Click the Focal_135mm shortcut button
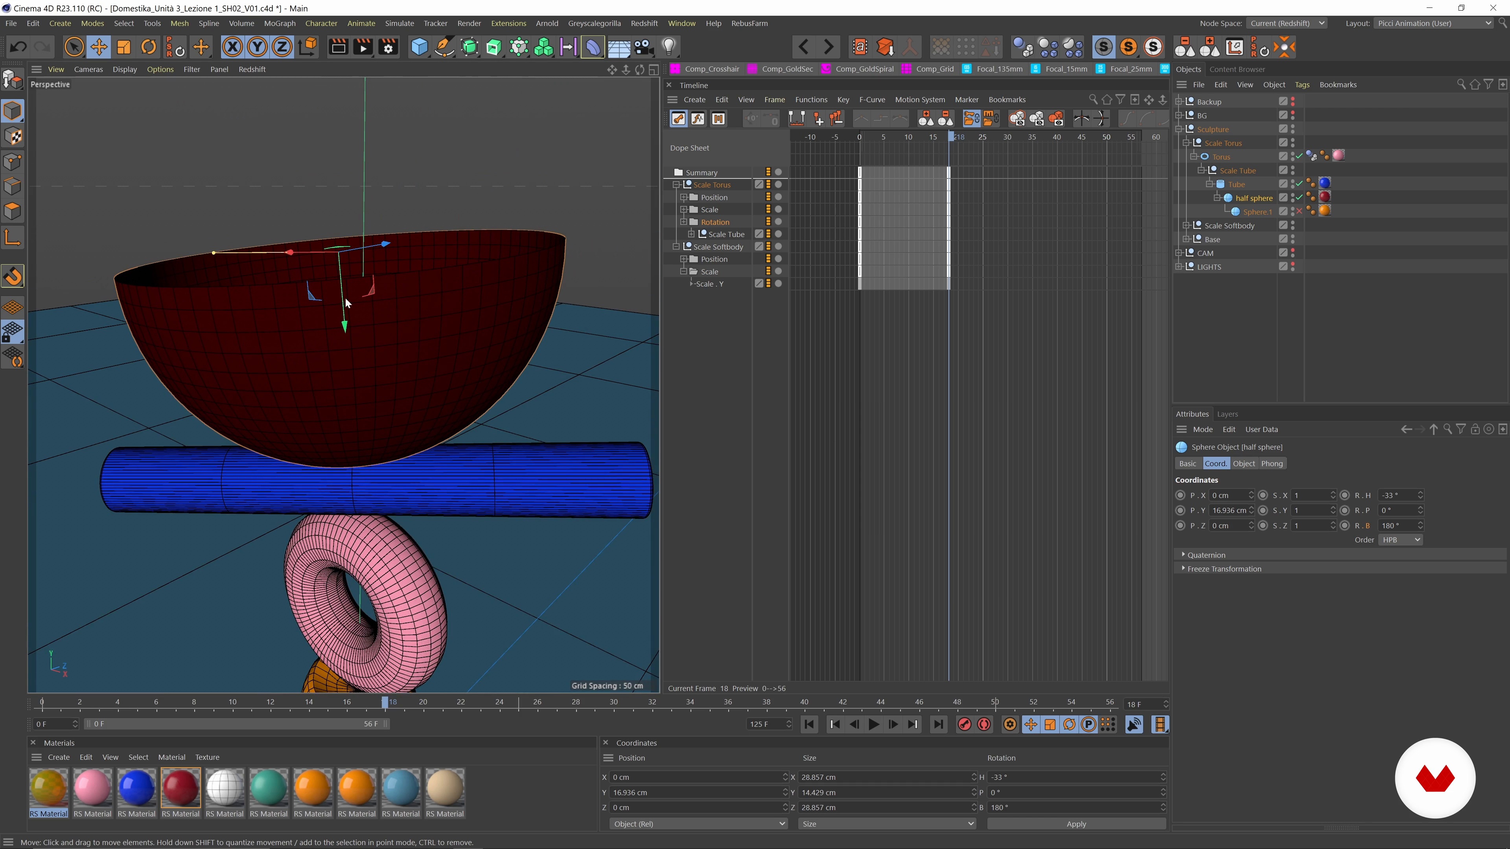1510x849 pixels. 993,69
